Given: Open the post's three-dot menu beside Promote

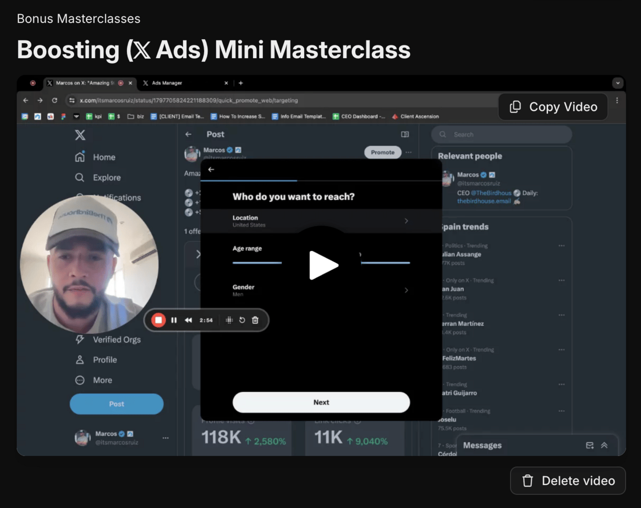Looking at the screenshot, I should 408,152.
